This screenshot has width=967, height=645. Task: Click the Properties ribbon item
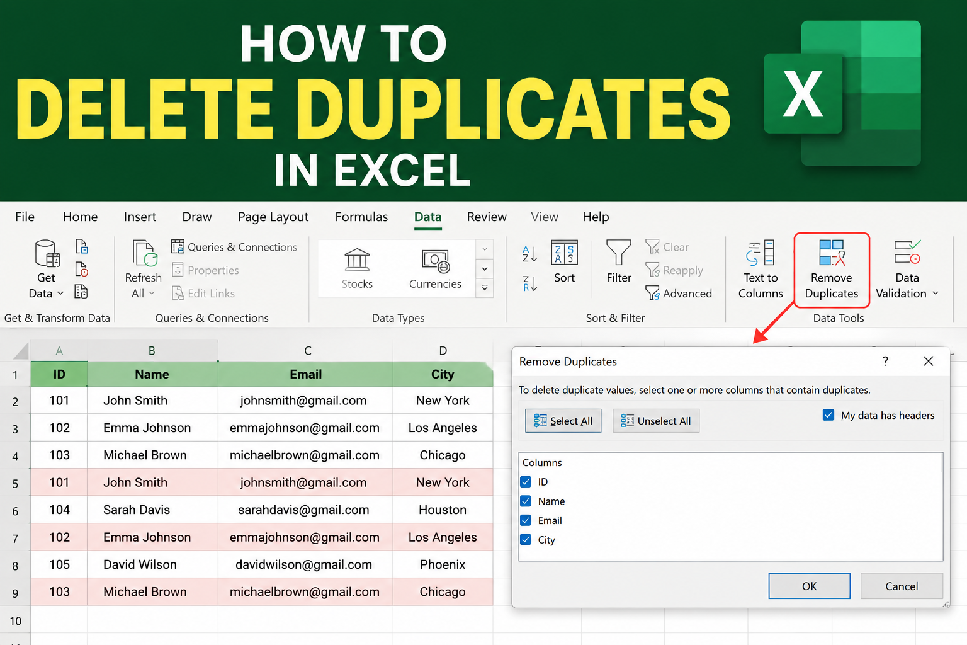click(206, 270)
